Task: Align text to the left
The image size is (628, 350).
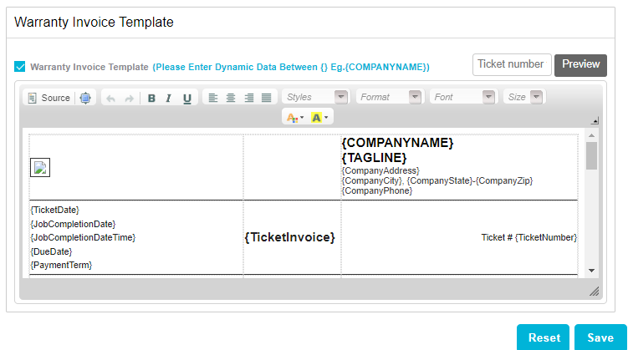Action: (212, 98)
